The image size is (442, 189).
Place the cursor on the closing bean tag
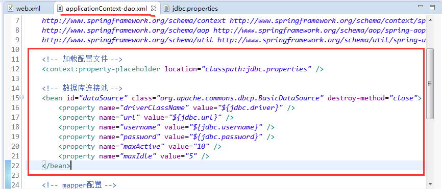56,166
